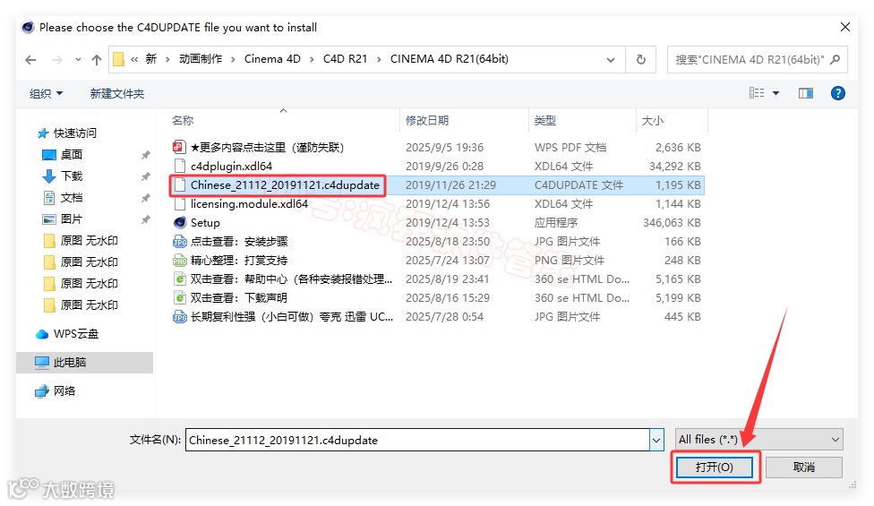Open 图片 in the sidebar
The image size is (874, 506).
[72, 219]
